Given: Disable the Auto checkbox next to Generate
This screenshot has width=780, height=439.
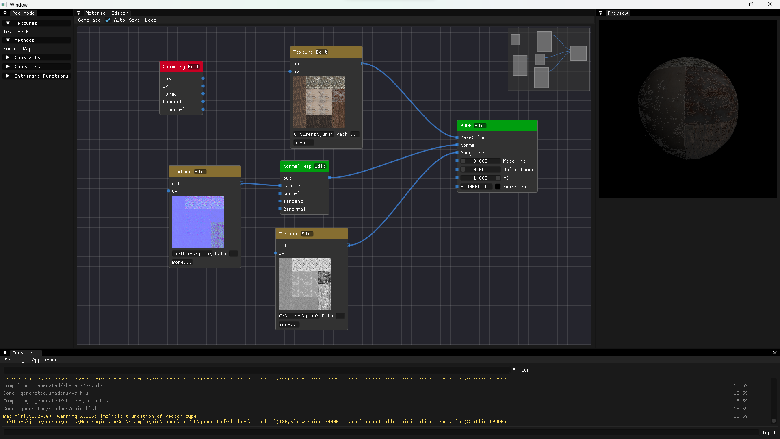Looking at the screenshot, I should pyautogui.click(x=108, y=20).
